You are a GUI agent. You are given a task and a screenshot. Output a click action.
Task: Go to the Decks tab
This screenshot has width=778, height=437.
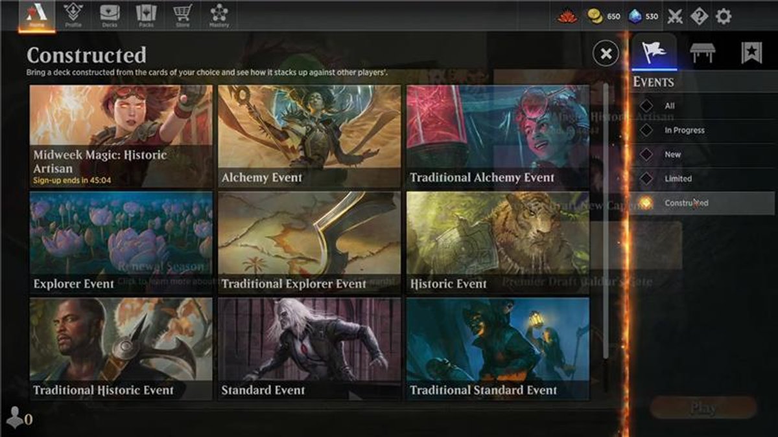tap(110, 16)
